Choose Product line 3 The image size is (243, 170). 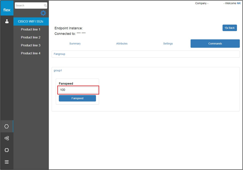coord(31,45)
